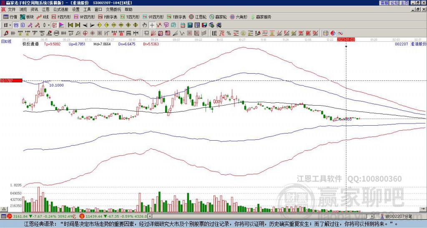Open 赢家服务 with the dollar icon

click(261, 17)
